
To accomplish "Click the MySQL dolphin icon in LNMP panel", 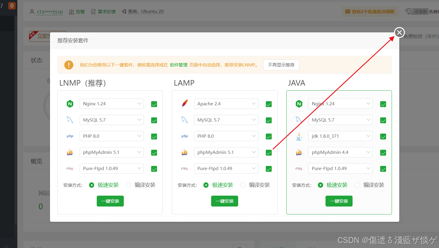I will pos(70,120).
